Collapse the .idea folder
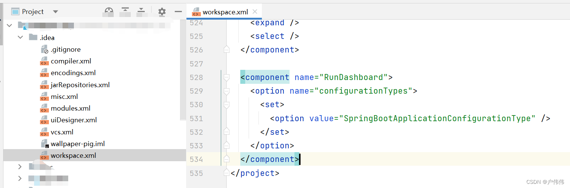The image size is (570, 188). 20,37
